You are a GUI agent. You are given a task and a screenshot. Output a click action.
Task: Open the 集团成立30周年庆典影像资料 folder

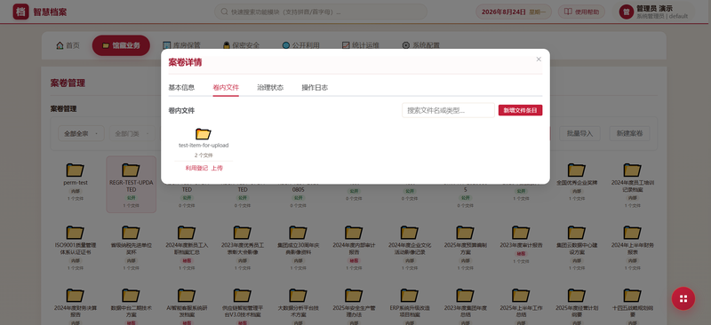[x=298, y=233]
